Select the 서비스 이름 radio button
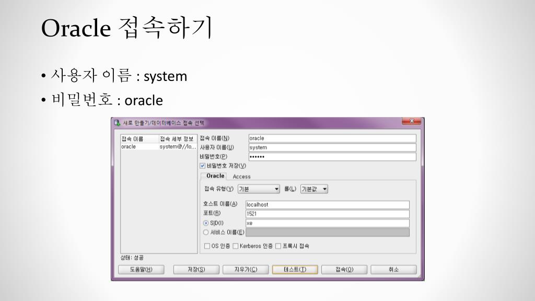Screen dimensions: 535x301 206,233
